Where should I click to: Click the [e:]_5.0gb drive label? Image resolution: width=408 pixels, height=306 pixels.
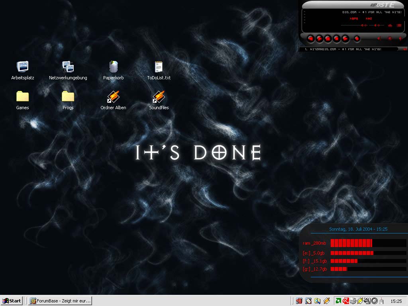[314, 253]
